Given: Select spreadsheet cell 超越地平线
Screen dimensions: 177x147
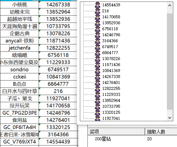Looking at the screenshot, I should pyautogui.click(x=19, y=19).
